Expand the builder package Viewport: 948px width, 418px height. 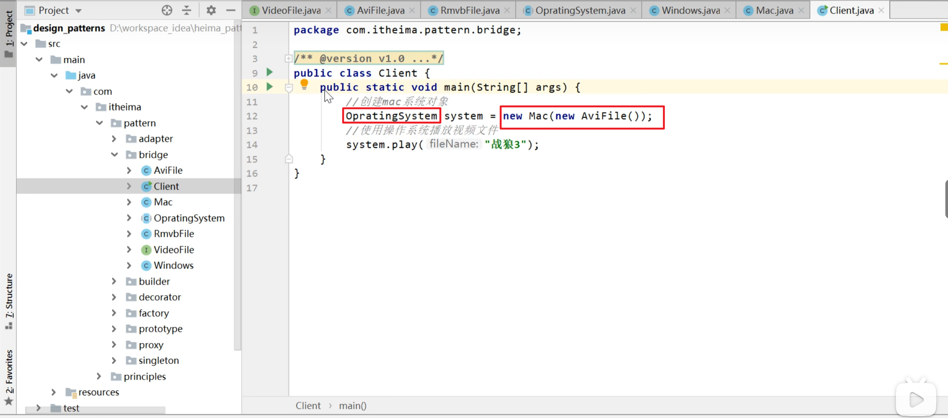coord(114,281)
